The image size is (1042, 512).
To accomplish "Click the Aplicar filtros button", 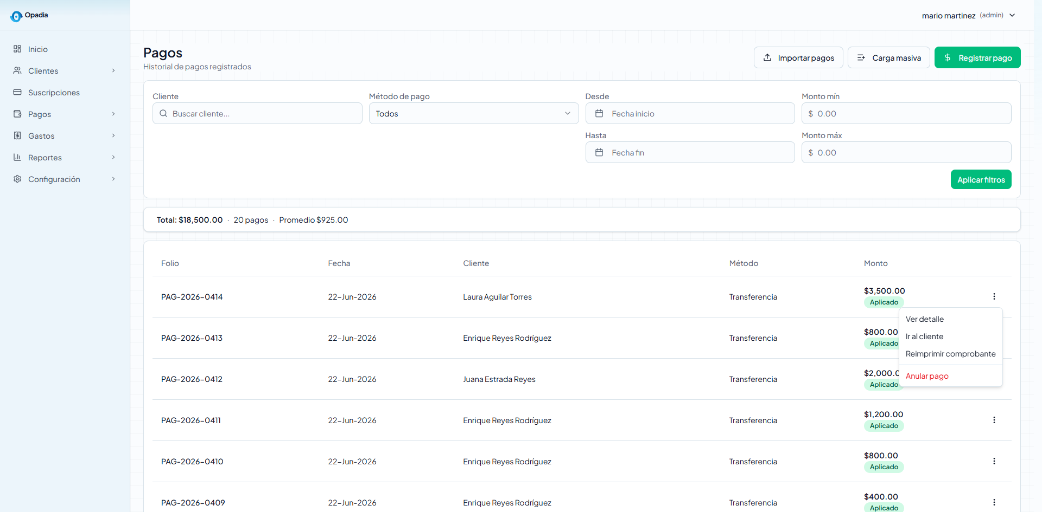I will pos(981,179).
